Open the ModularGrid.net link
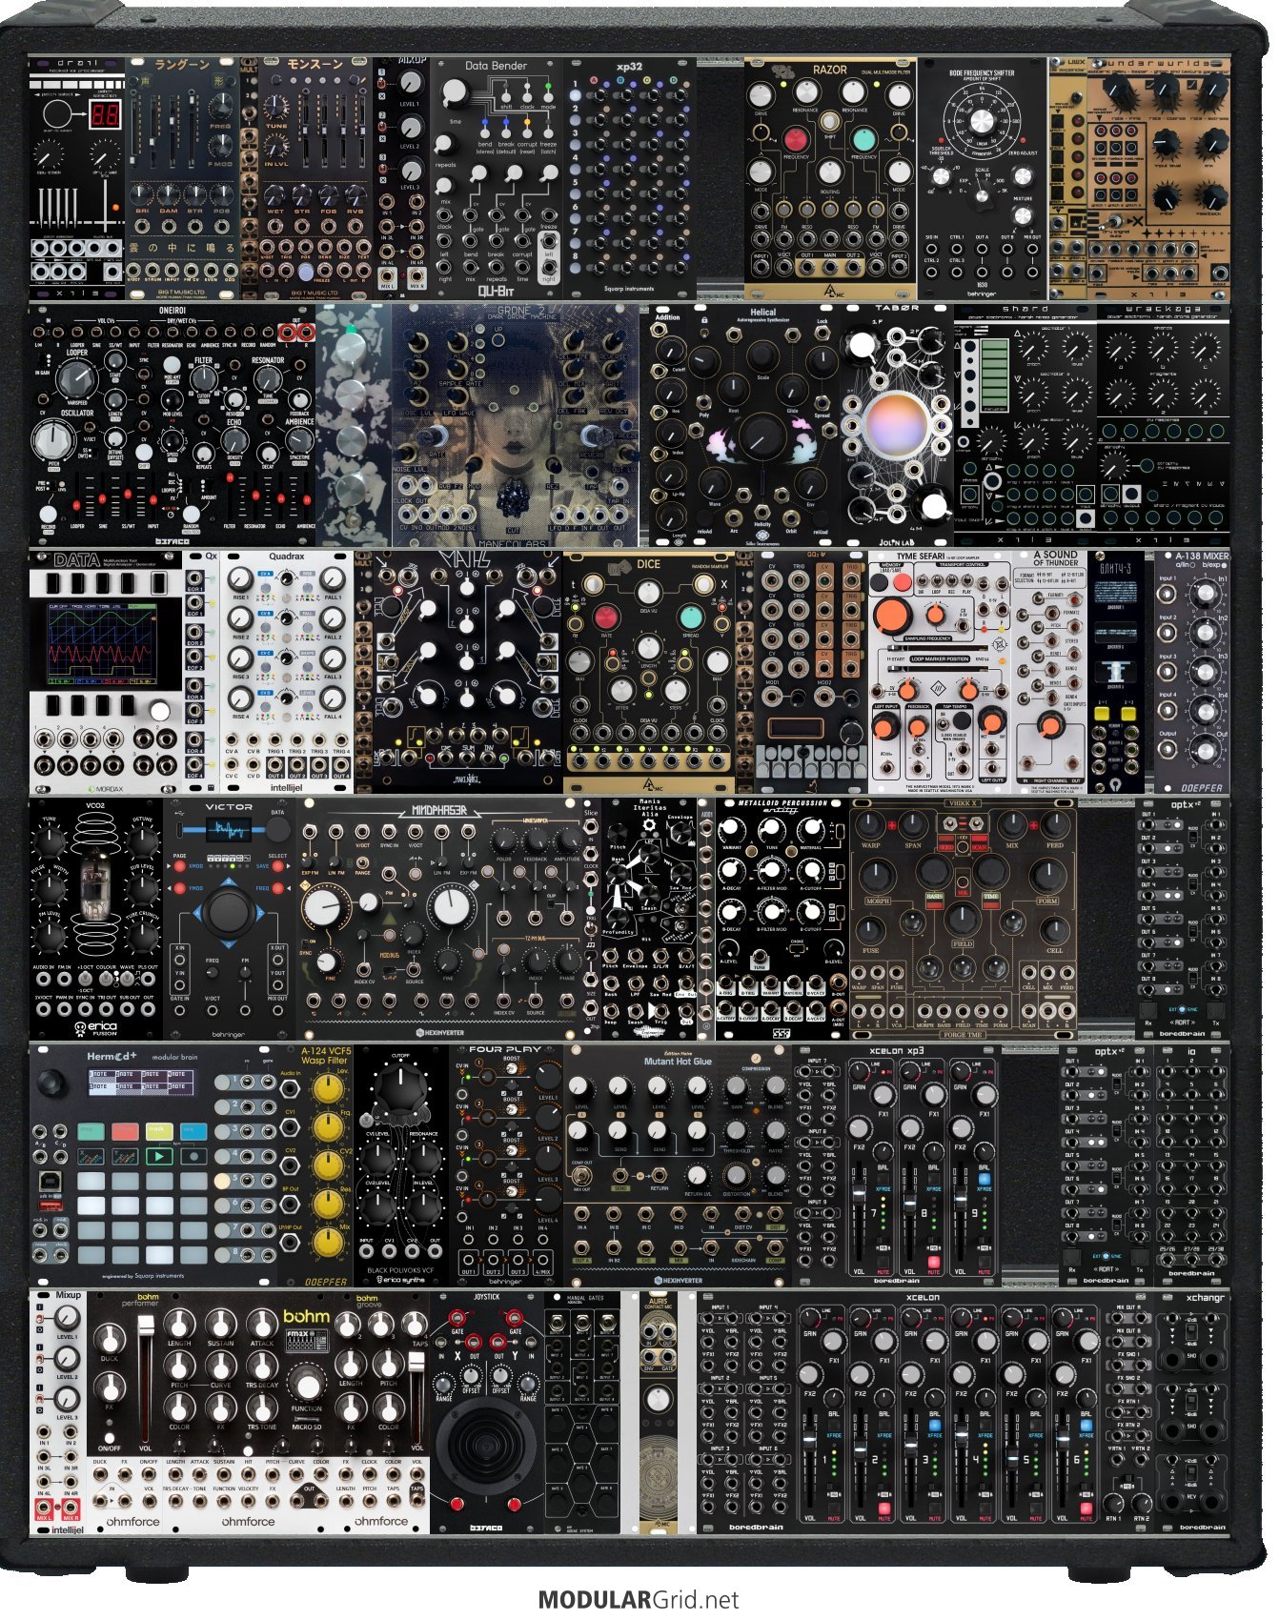This screenshot has height=1620, width=1279. click(x=639, y=1600)
